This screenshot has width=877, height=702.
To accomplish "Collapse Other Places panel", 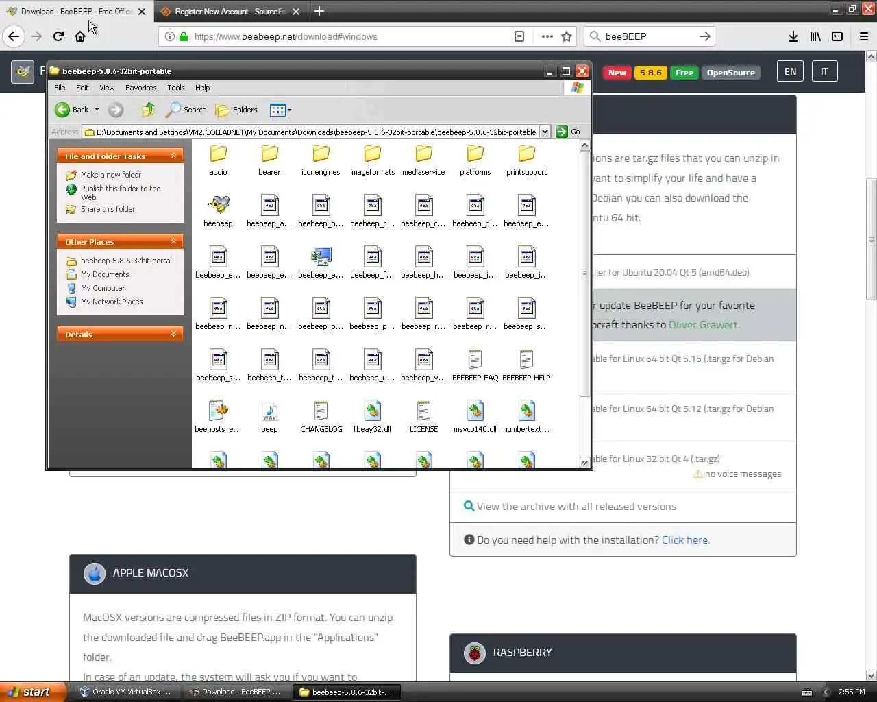I will (173, 241).
